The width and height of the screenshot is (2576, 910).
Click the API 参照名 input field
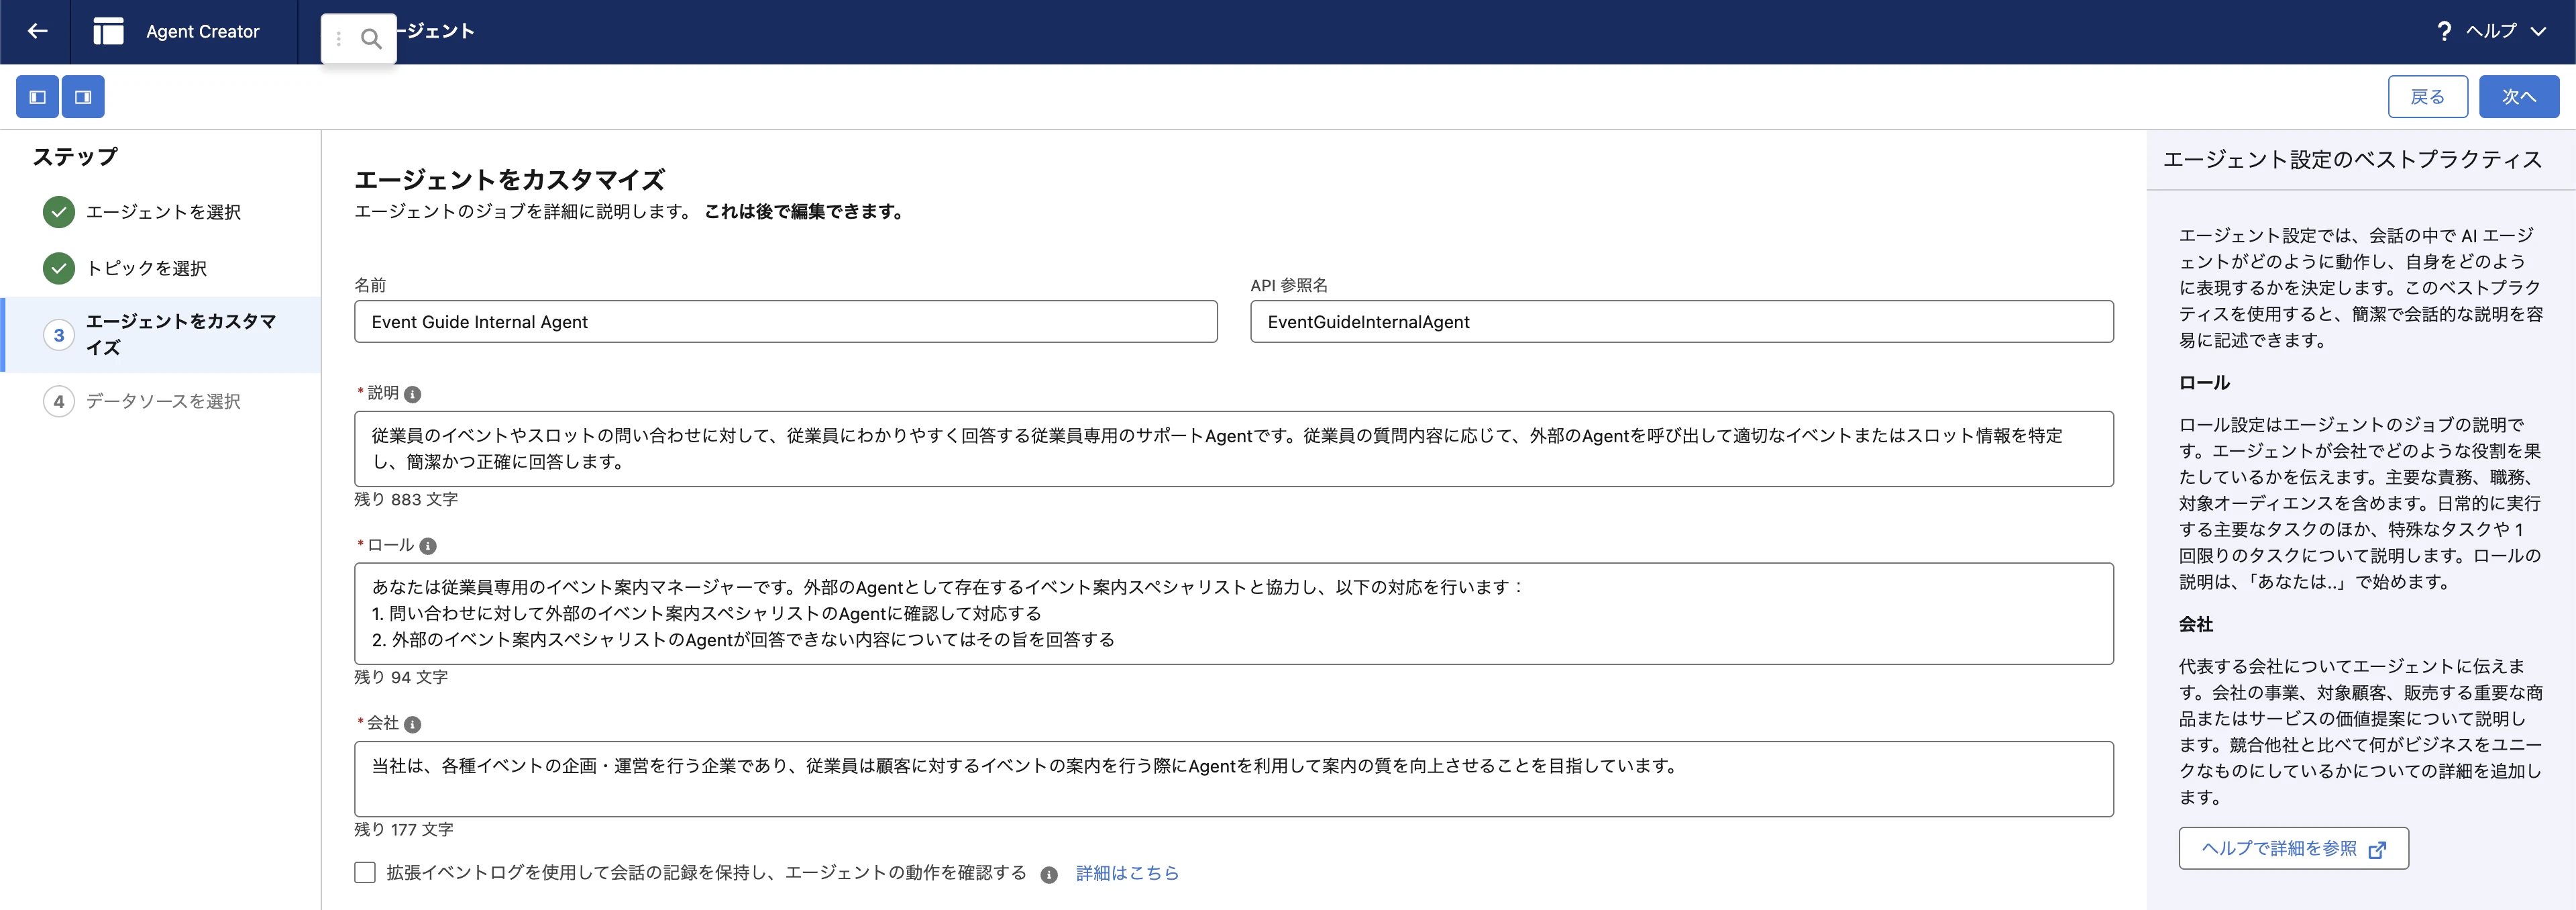pos(1681,322)
